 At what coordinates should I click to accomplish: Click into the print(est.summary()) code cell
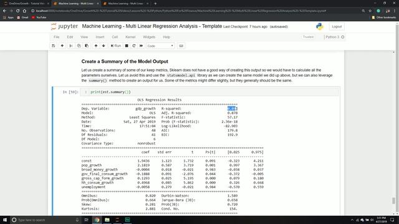click(x=209, y=92)
